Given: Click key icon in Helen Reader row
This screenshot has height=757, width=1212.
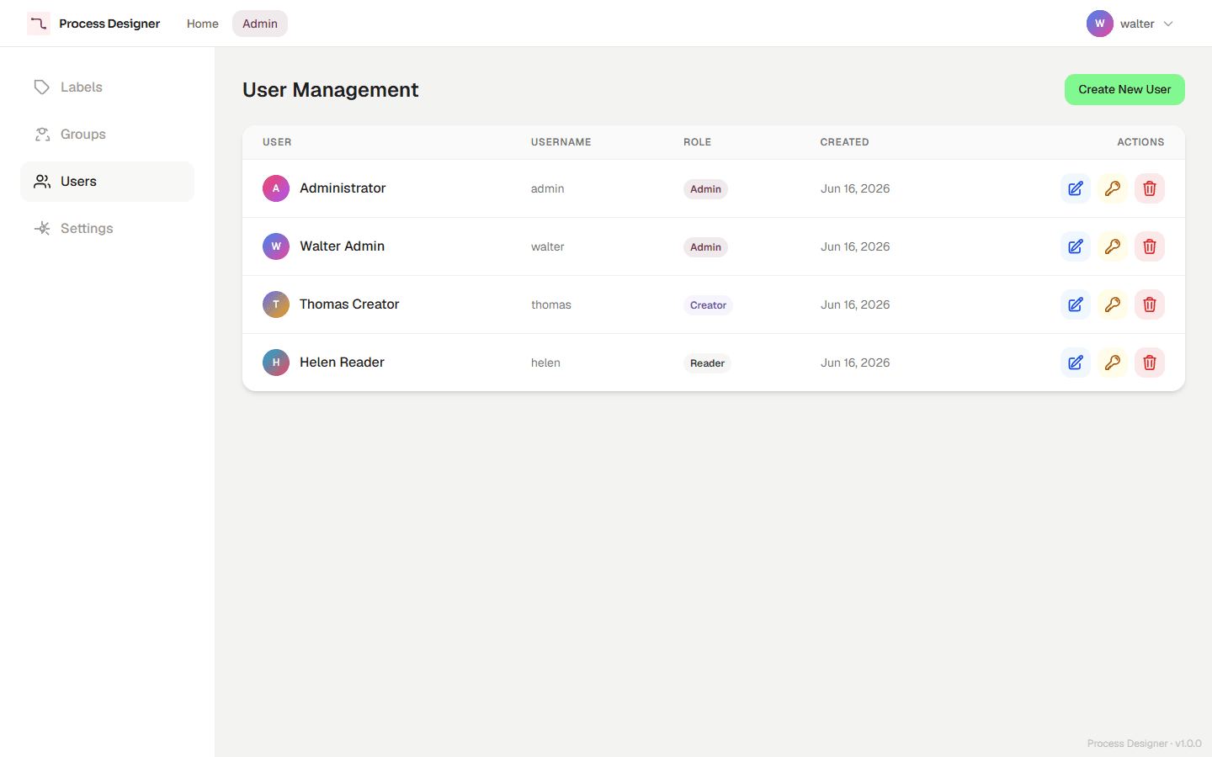Looking at the screenshot, I should click(x=1113, y=363).
